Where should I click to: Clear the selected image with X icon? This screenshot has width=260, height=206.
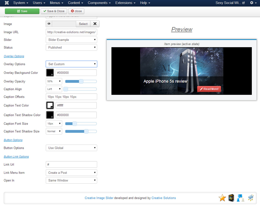click(x=95, y=24)
